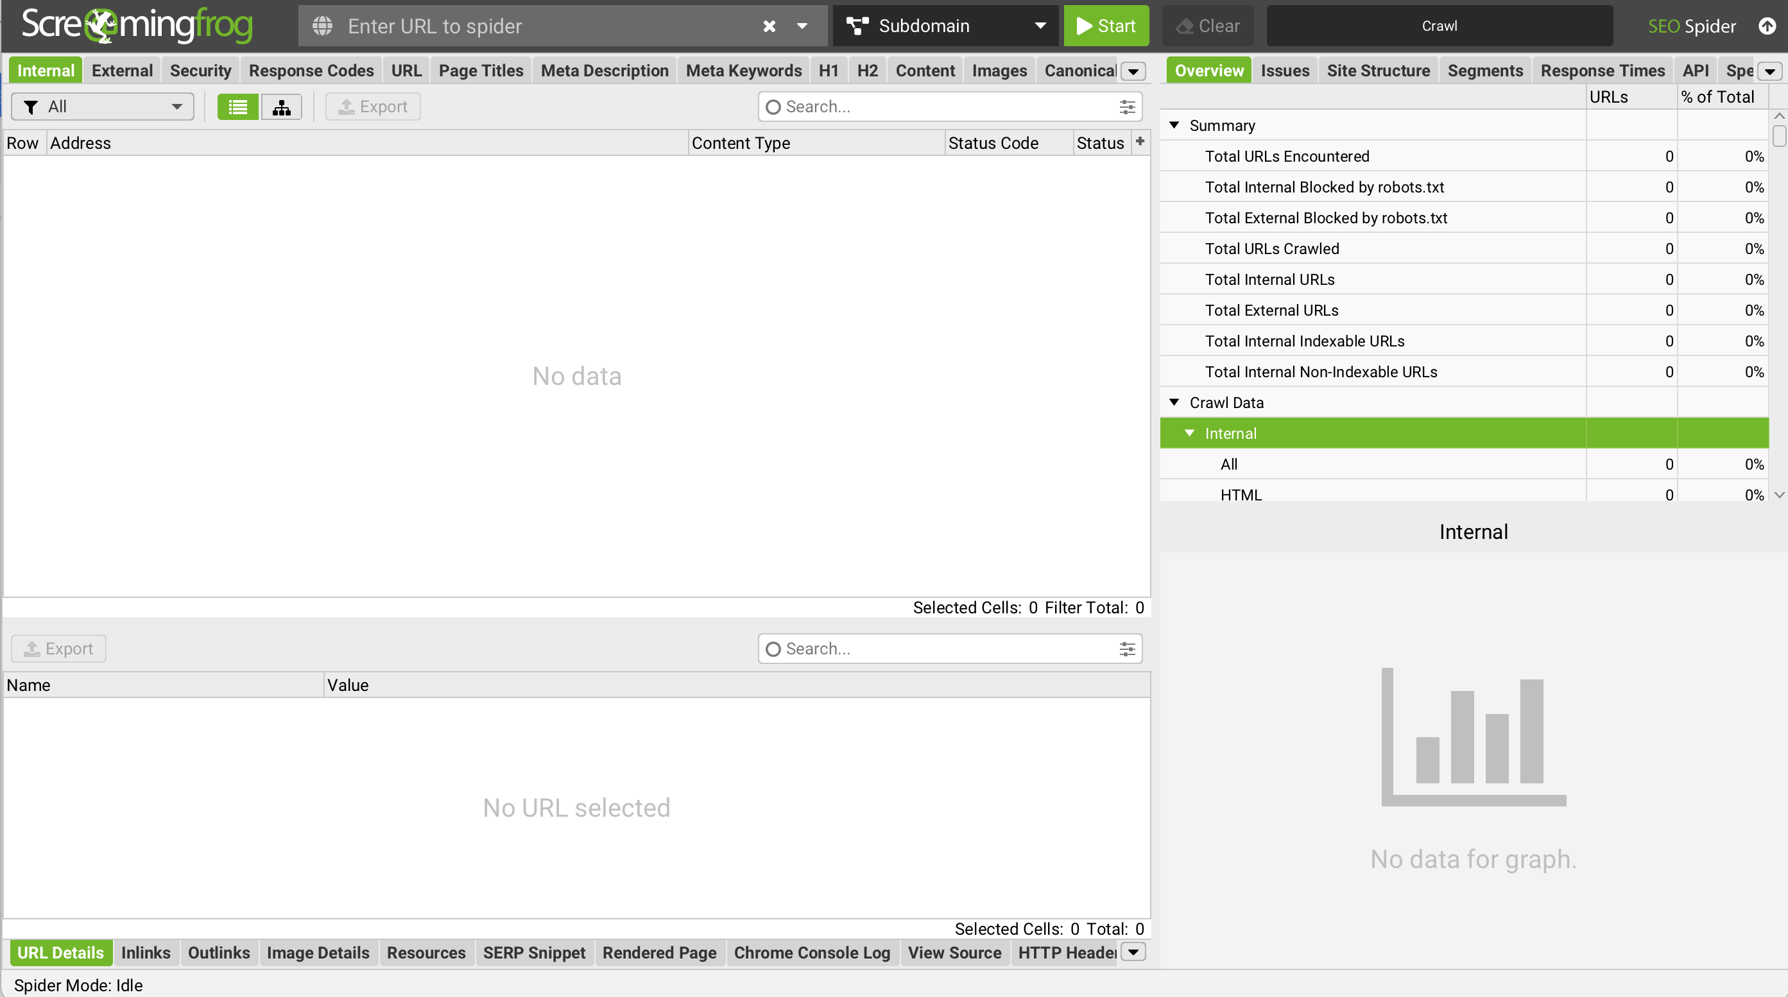Clear the URL field with X icon
The height and width of the screenshot is (997, 1788).
pyautogui.click(x=769, y=26)
